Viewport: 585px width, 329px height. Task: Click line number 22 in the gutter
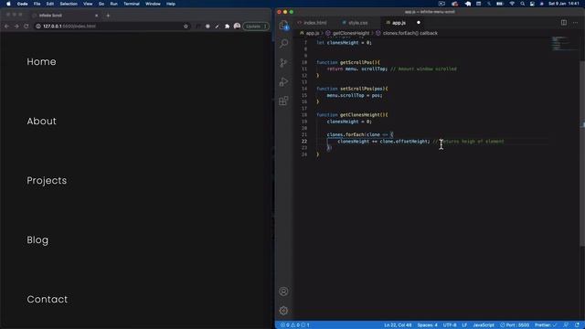(304, 142)
